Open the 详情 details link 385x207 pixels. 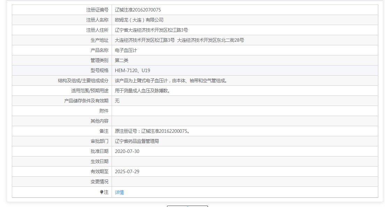pos(119,192)
